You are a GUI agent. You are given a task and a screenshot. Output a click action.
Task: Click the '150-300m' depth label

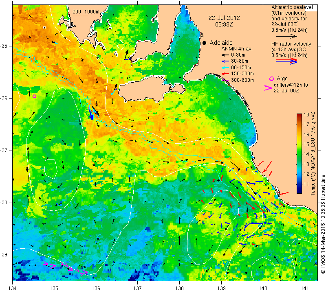point(242,74)
